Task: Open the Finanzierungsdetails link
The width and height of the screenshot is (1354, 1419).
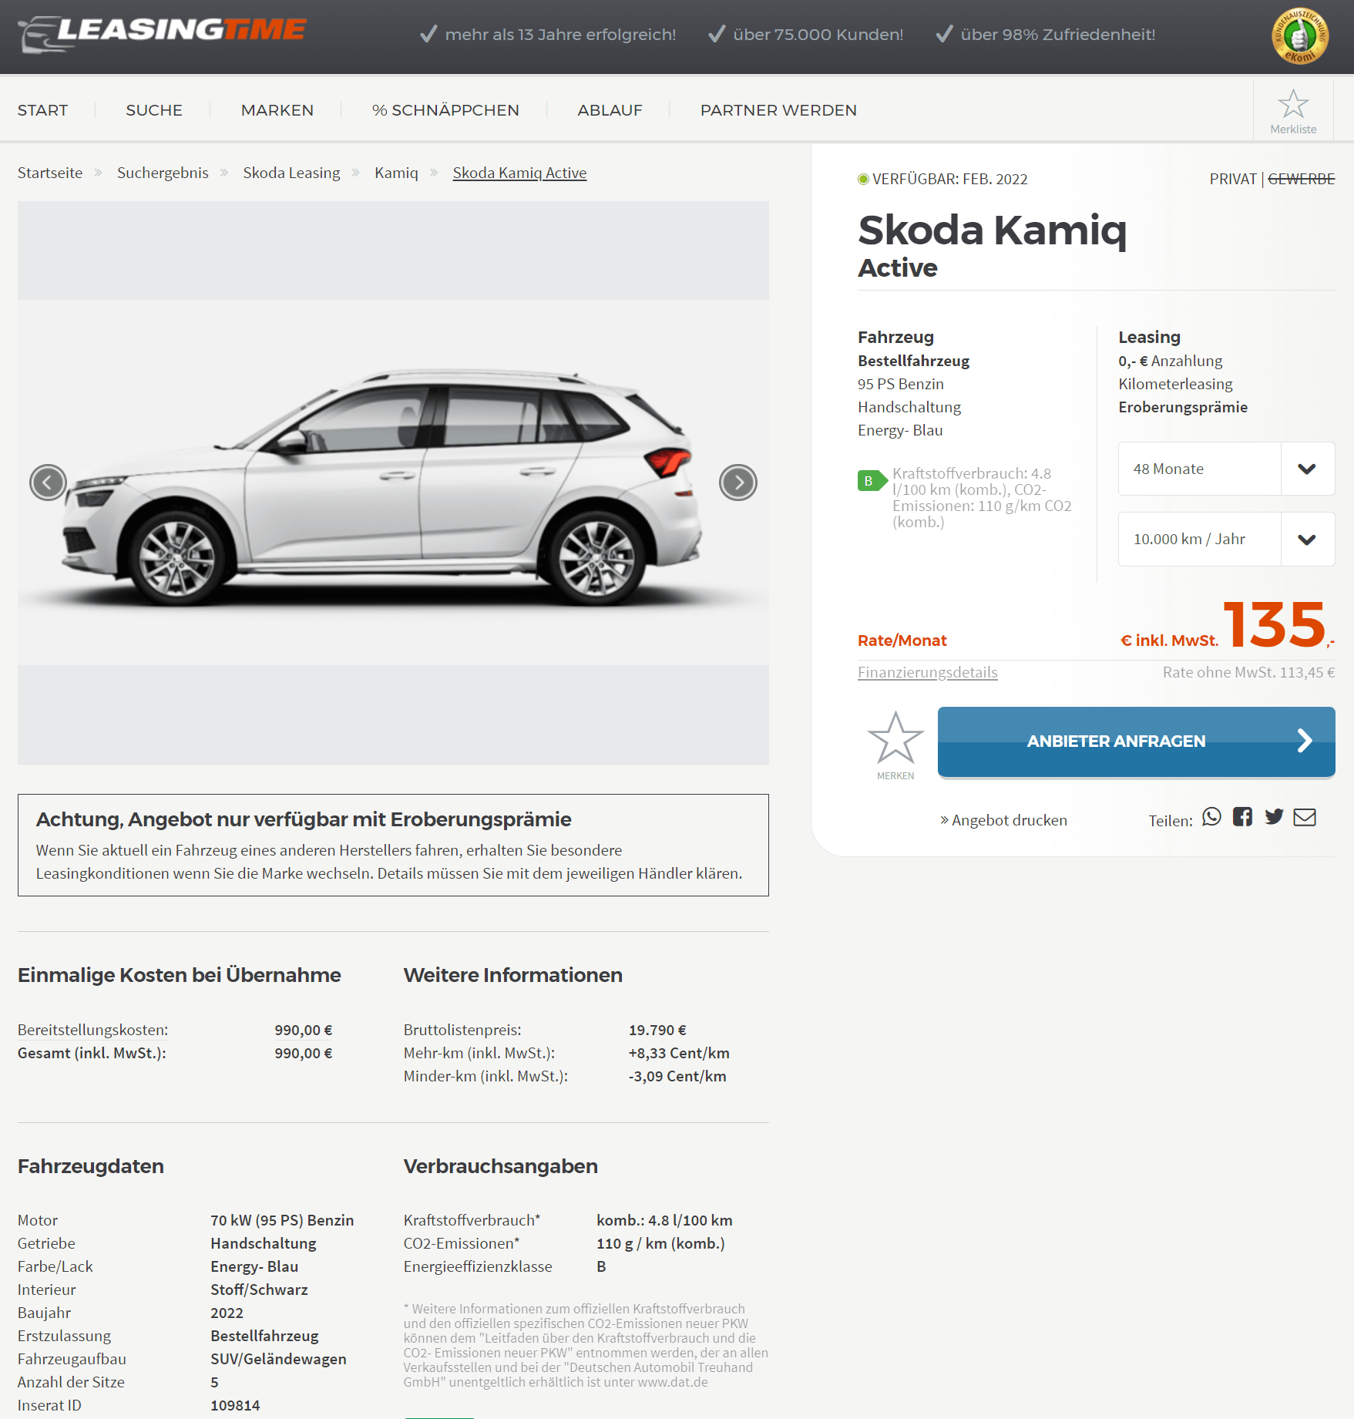Action: (927, 672)
